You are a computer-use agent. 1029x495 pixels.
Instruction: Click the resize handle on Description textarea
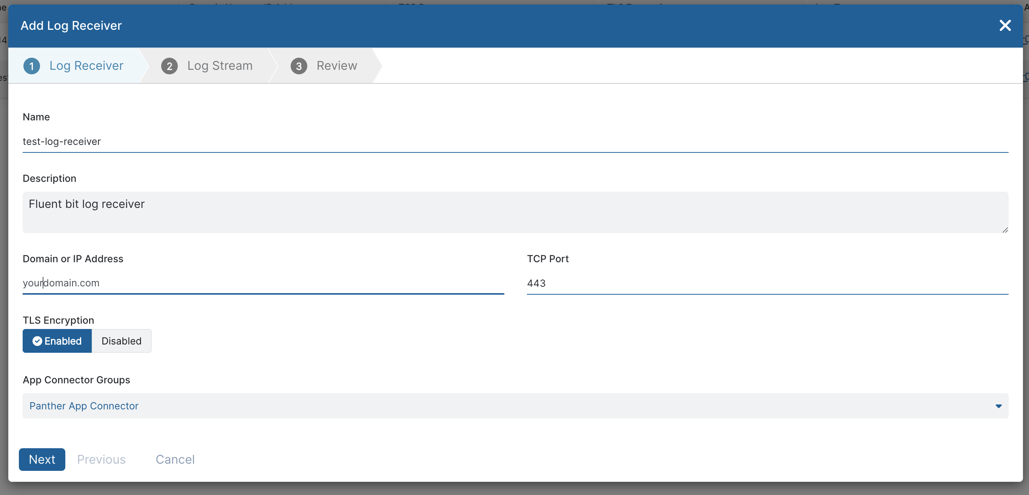coord(1006,231)
